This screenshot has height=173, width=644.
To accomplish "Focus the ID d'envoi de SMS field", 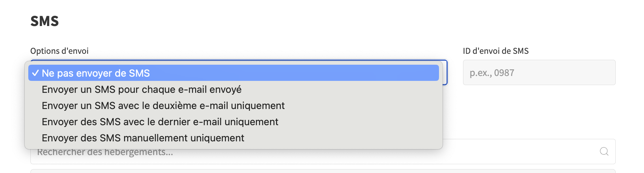I will click(539, 72).
